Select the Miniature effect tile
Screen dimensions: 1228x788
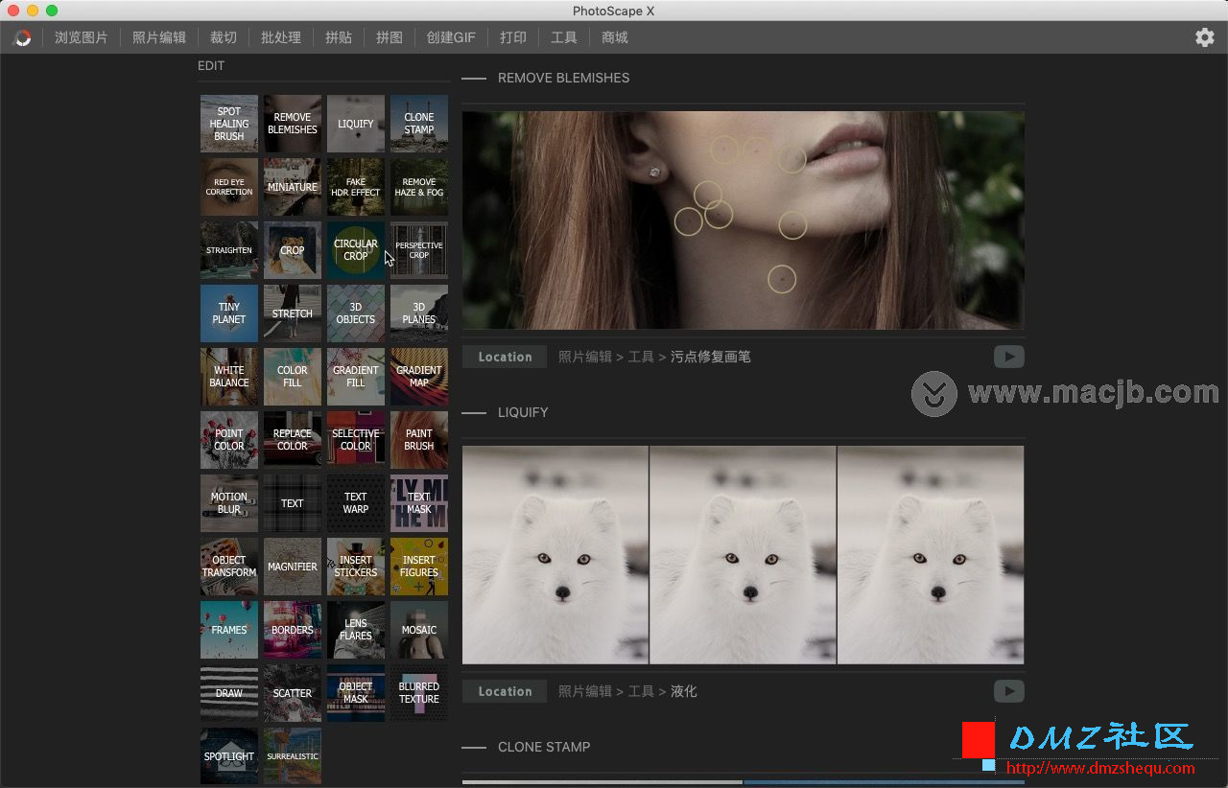click(293, 187)
